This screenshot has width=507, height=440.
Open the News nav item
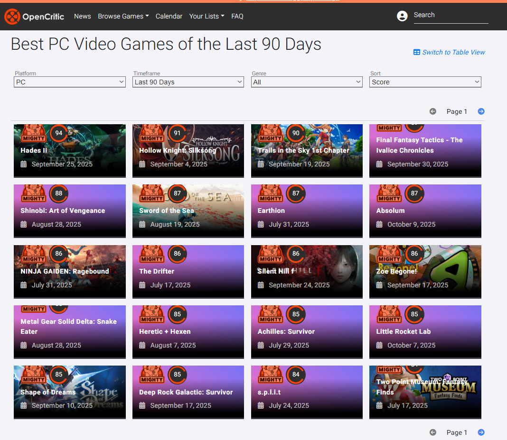pyautogui.click(x=83, y=16)
